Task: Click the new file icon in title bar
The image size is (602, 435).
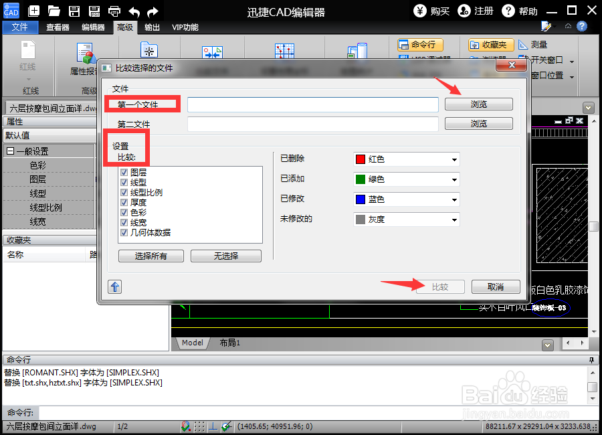Action: [34, 11]
